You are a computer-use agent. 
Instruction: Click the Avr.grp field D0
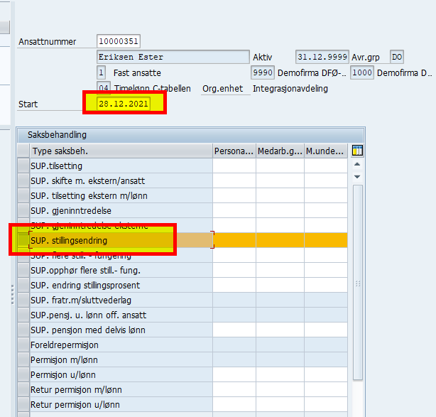(x=397, y=57)
